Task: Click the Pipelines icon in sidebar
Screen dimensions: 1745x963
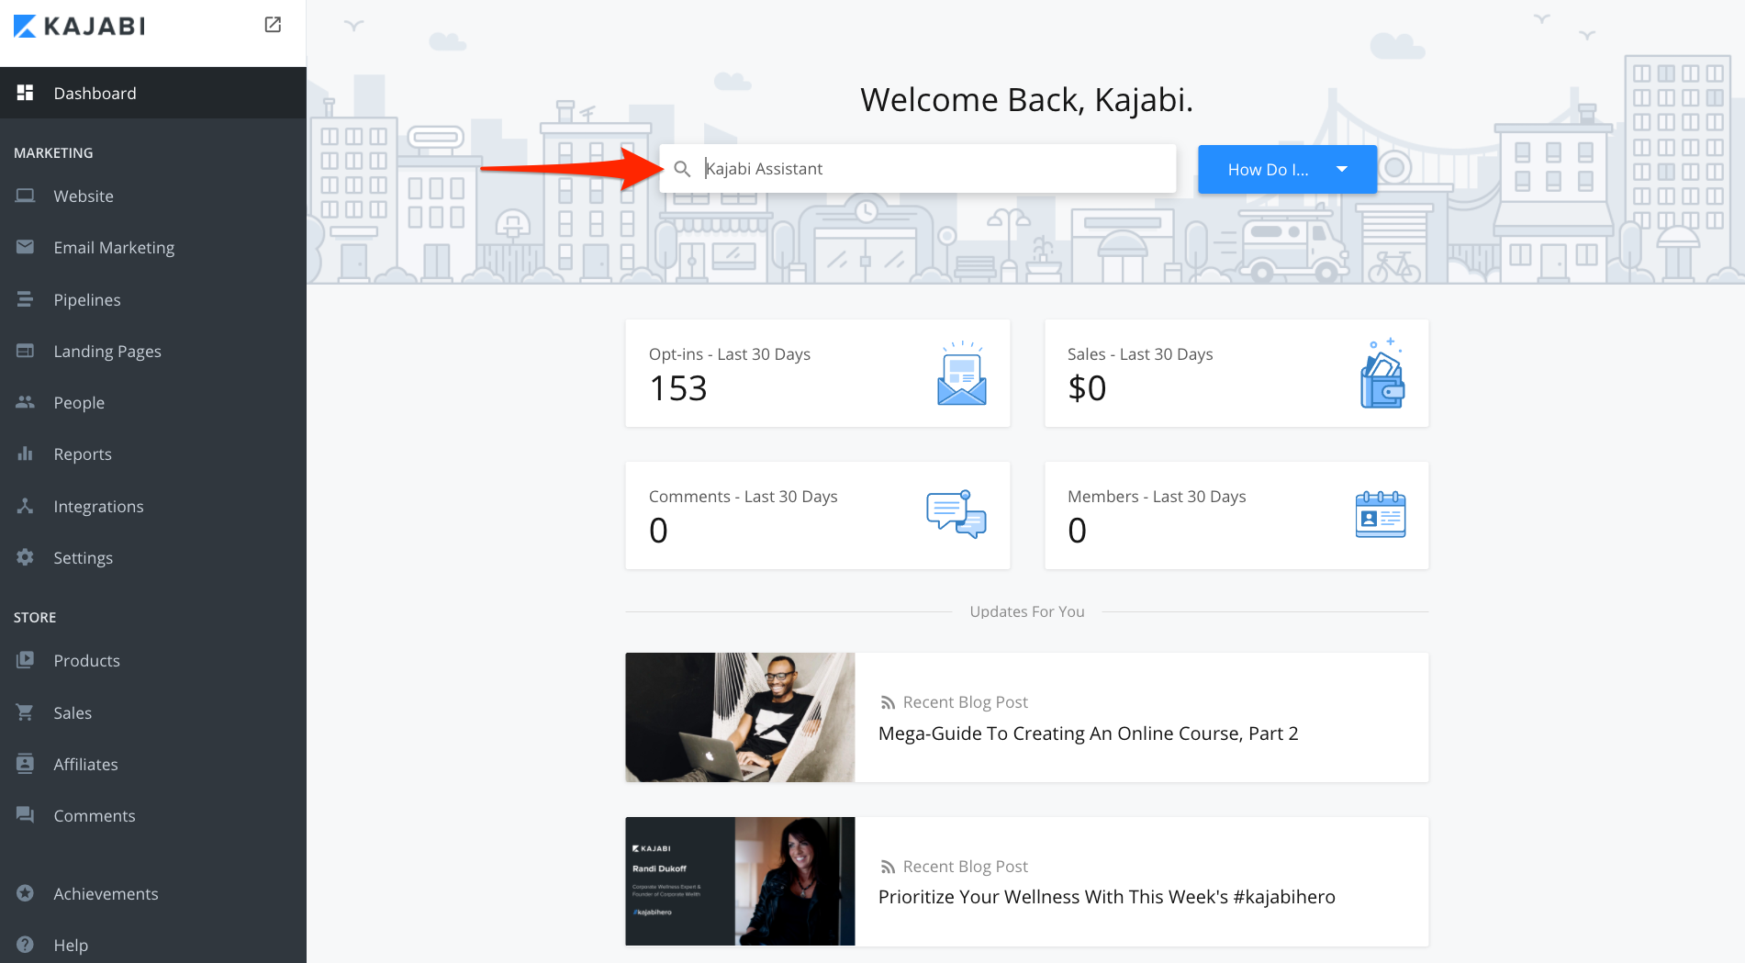Action: pos(25,299)
